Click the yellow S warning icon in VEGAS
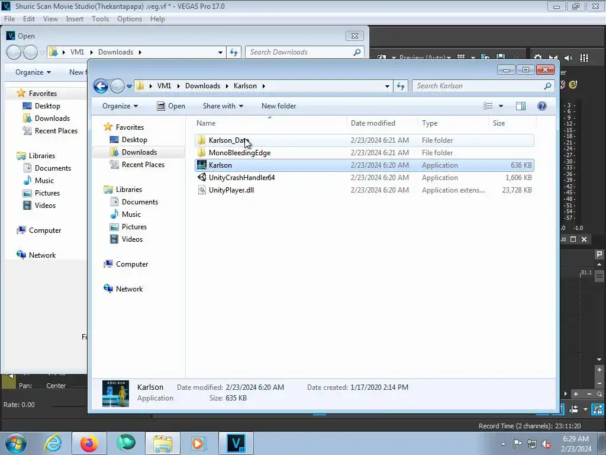This screenshot has width=606, height=455. click(x=573, y=84)
